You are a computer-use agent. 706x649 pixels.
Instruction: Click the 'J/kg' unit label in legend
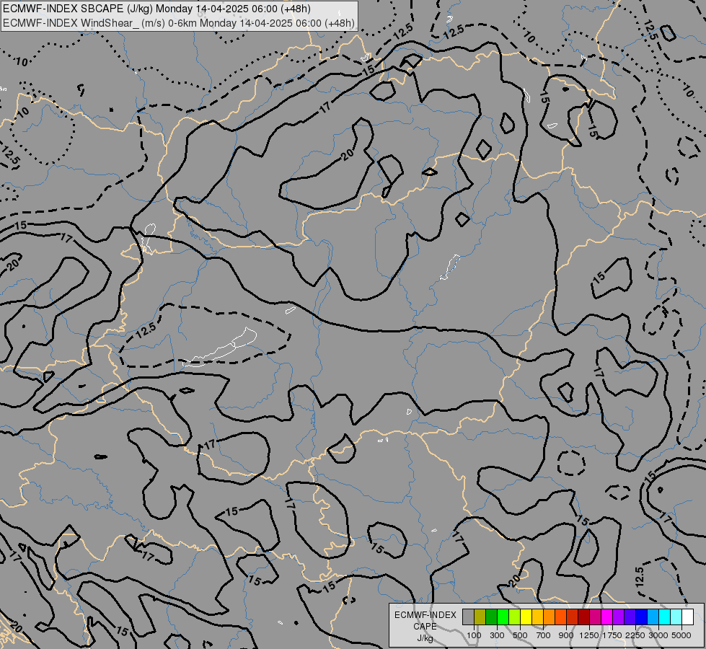pyautogui.click(x=425, y=638)
